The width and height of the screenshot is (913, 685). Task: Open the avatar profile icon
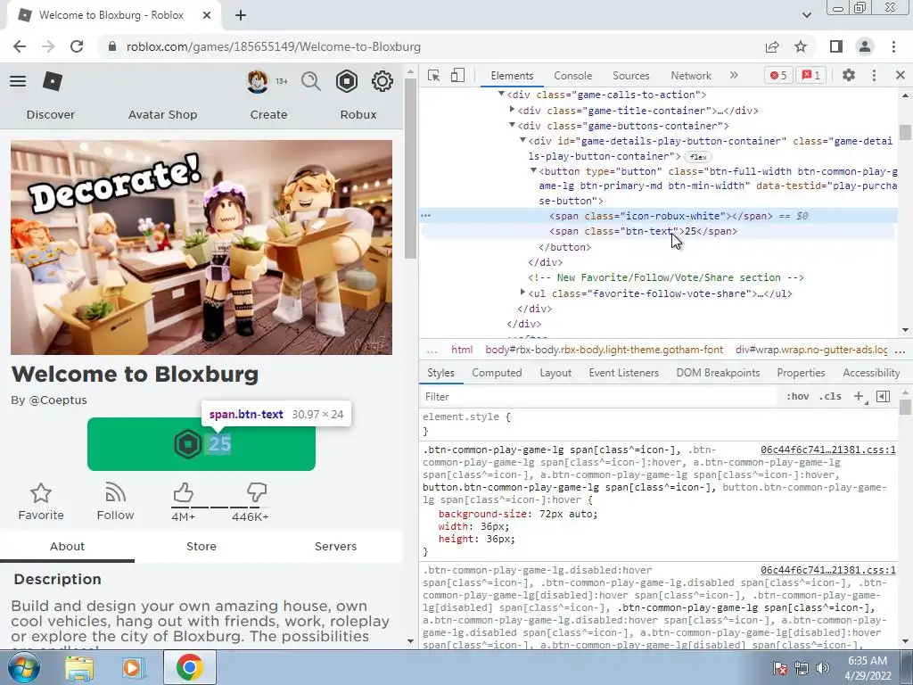258,81
